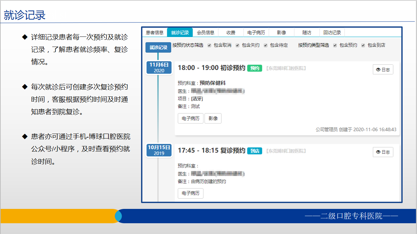This screenshot has width=417, height=234.
Task: Uncheck 包含预约 under appointment type filter
Action: [x=335, y=45]
